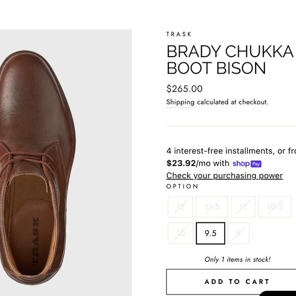
Task: Click the TRASK brand name above the title
Action: point(179,34)
